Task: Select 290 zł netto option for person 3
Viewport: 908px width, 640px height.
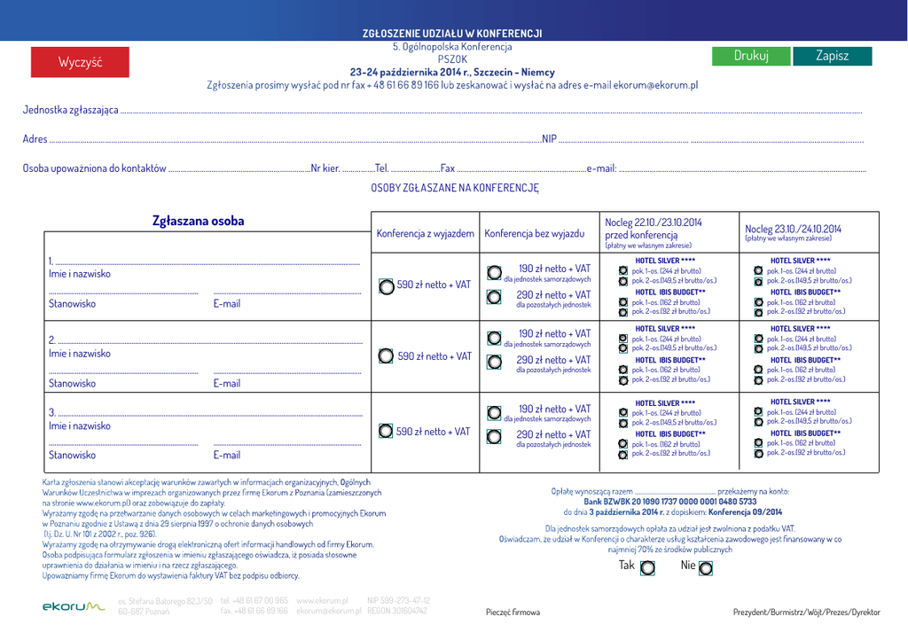Action: 494,436
